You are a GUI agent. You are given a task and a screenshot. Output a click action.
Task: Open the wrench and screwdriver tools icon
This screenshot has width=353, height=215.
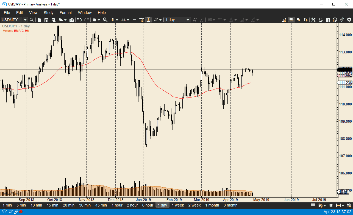click(313, 20)
